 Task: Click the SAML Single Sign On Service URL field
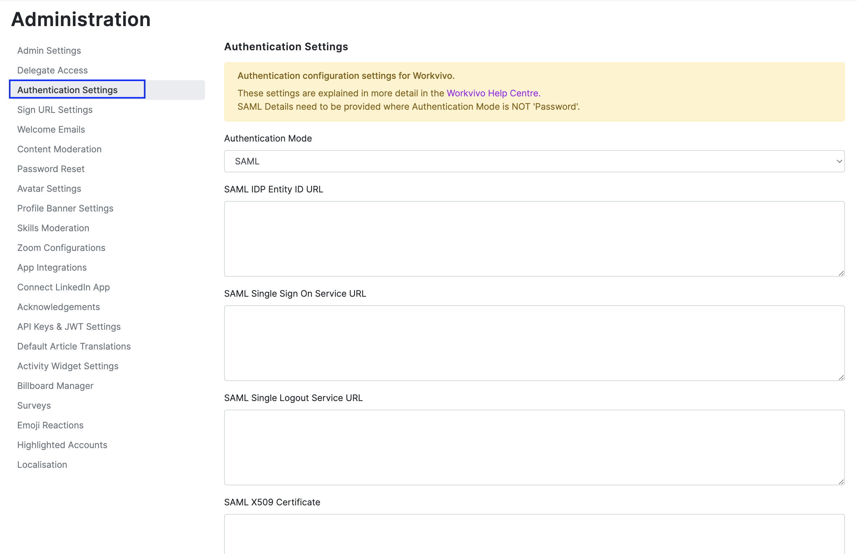[x=534, y=343]
